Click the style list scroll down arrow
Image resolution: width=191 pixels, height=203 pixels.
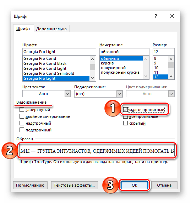tap(146, 76)
